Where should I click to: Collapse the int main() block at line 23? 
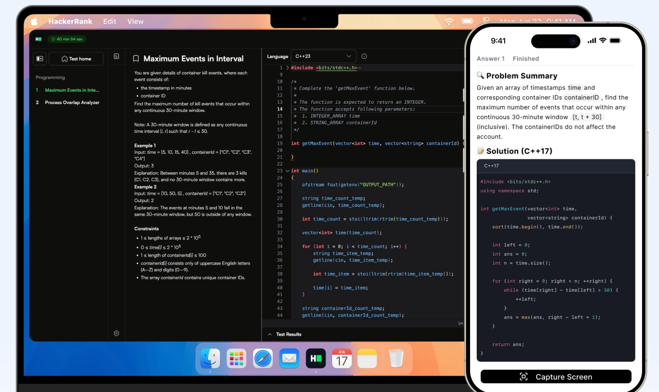(287, 171)
